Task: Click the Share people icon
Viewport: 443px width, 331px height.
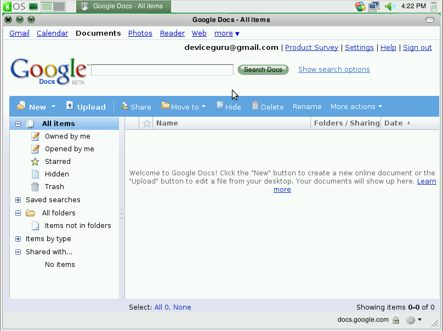Action: coord(125,106)
